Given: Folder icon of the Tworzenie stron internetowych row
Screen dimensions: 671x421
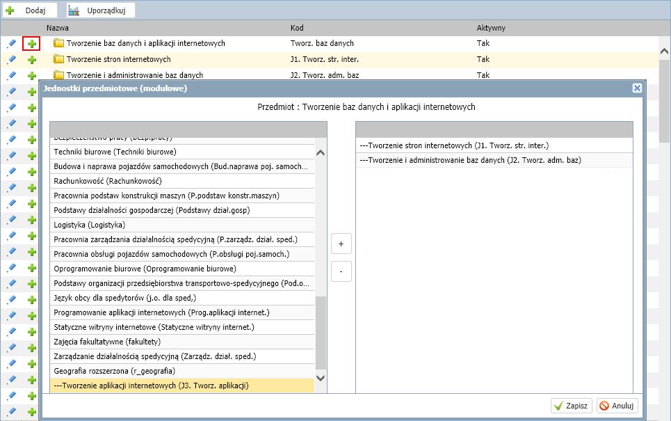Looking at the screenshot, I should (x=58, y=59).
